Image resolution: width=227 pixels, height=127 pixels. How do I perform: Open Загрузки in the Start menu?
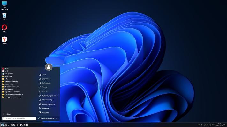tap(43, 91)
